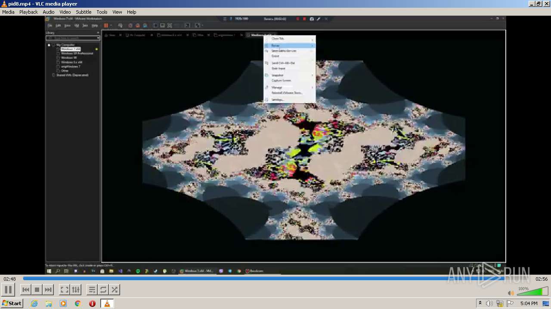Screen dimensions: 551x309
Task: Select Send Ctrl+Alt+Del menu entry
Action: [289, 63]
